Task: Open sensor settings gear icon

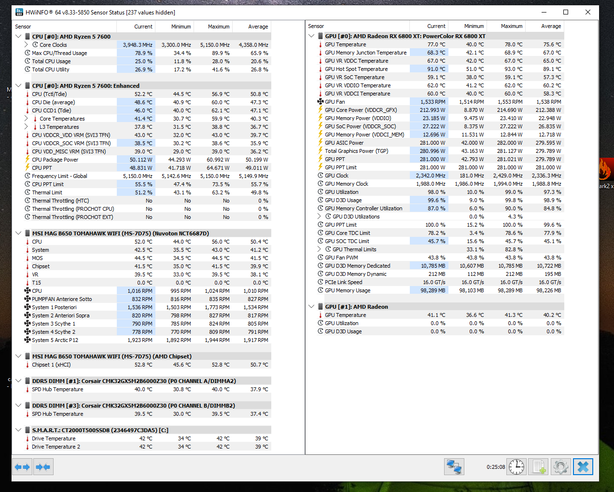Action: [x=560, y=467]
